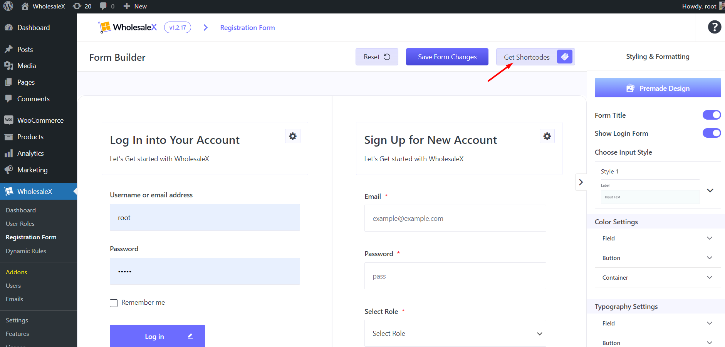The height and width of the screenshot is (347, 725).
Task: Click the Log in button
Action: (x=157, y=336)
